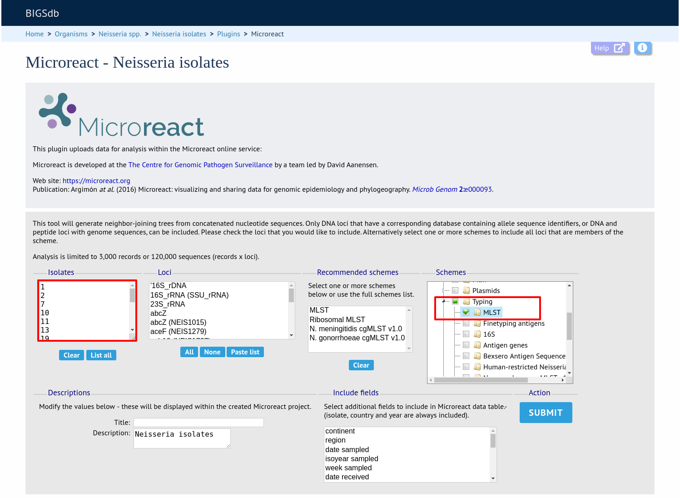The height and width of the screenshot is (498, 680).
Task: Open The Centre for Genomic Pathogen Surveillance link
Action: (200, 165)
